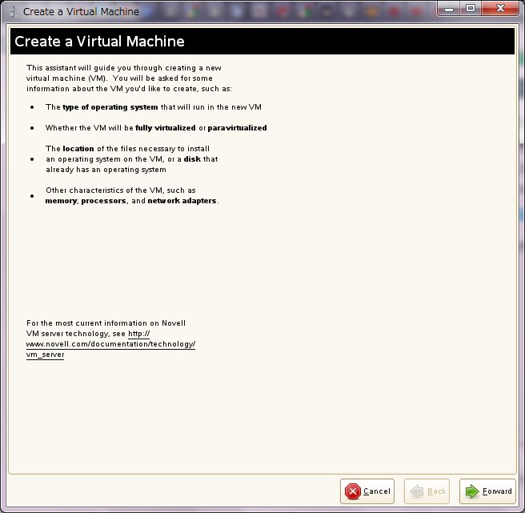Image resolution: width=525 pixels, height=513 pixels.
Task: Click the green Forward arrow icon
Action: tap(472, 491)
